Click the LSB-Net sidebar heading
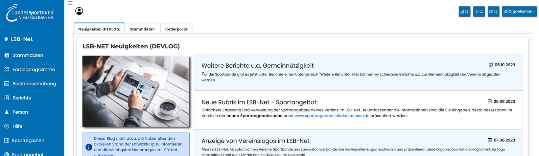This screenshot has height=156, width=539. pyautogui.click(x=18, y=39)
